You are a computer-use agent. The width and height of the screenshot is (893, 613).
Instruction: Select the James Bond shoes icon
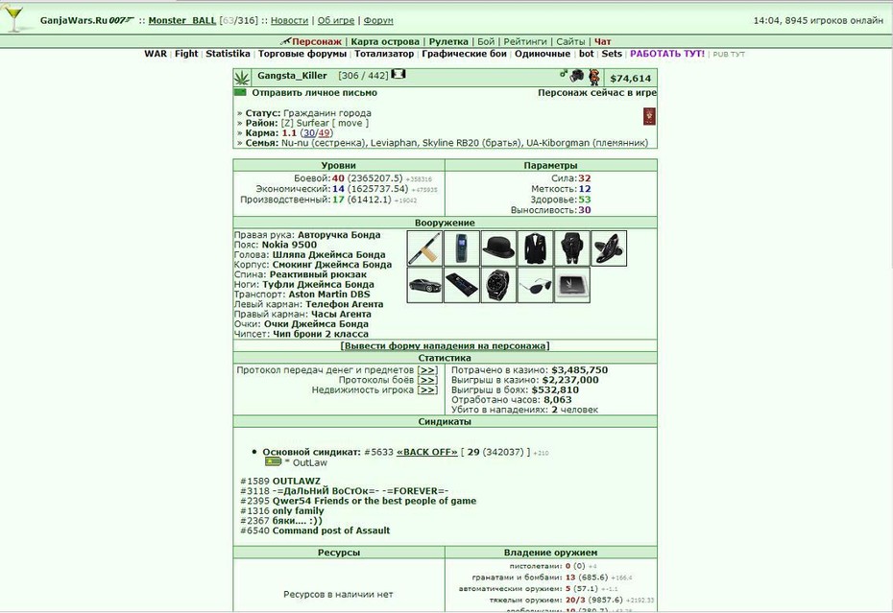click(609, 248)
